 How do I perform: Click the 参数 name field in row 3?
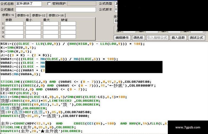(14, 32)
